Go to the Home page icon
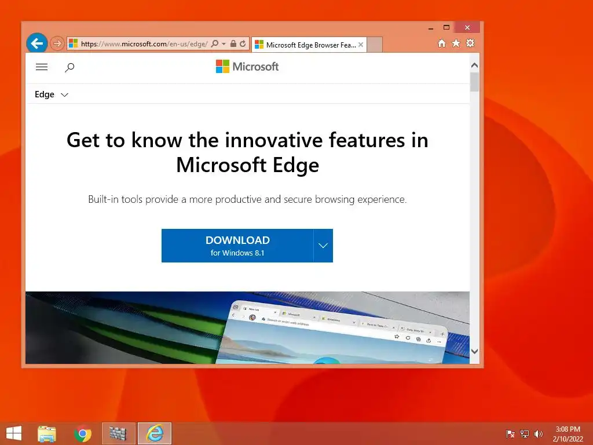Image resolution: width=593 pixels, height=445 pixels. (x=442, y=43)
